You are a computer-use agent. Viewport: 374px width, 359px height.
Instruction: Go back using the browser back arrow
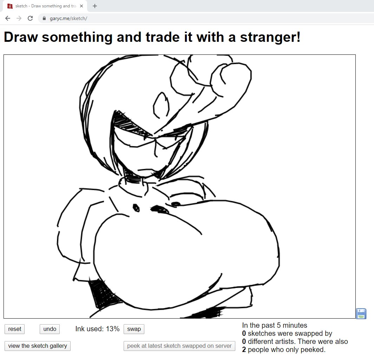click(8, 18)
